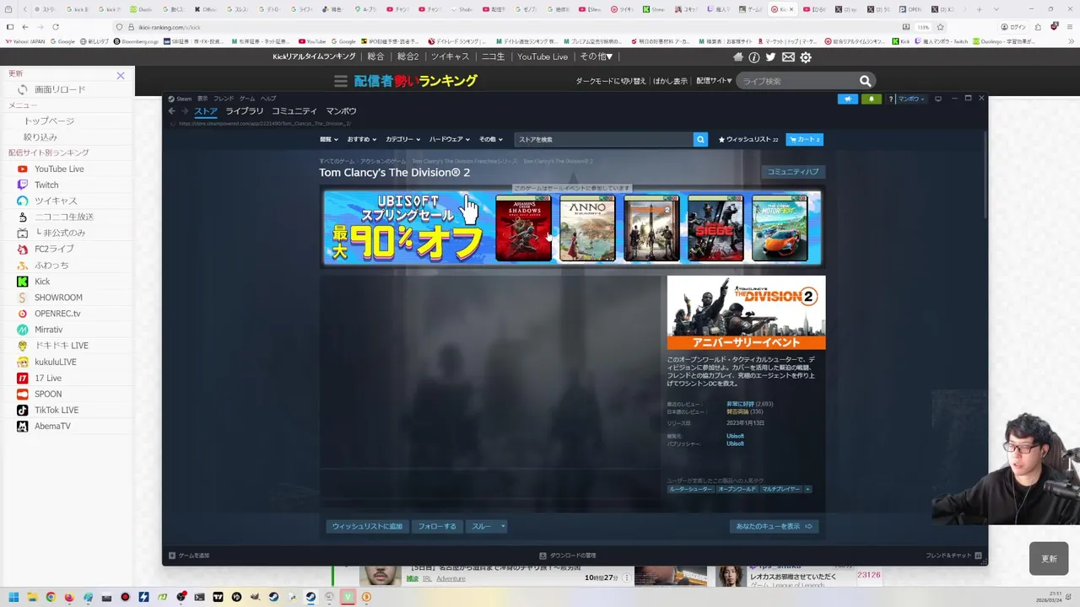Open Assassin's Creed Shadows sale tile
1080x607 pixels.
tap(523, 228)
